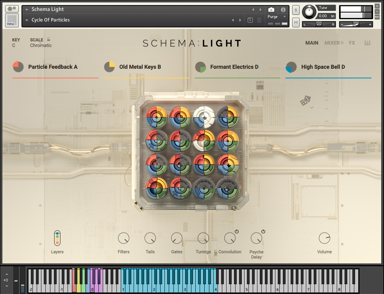
Task: Click the Volume knob
Action: pos(325,238)
